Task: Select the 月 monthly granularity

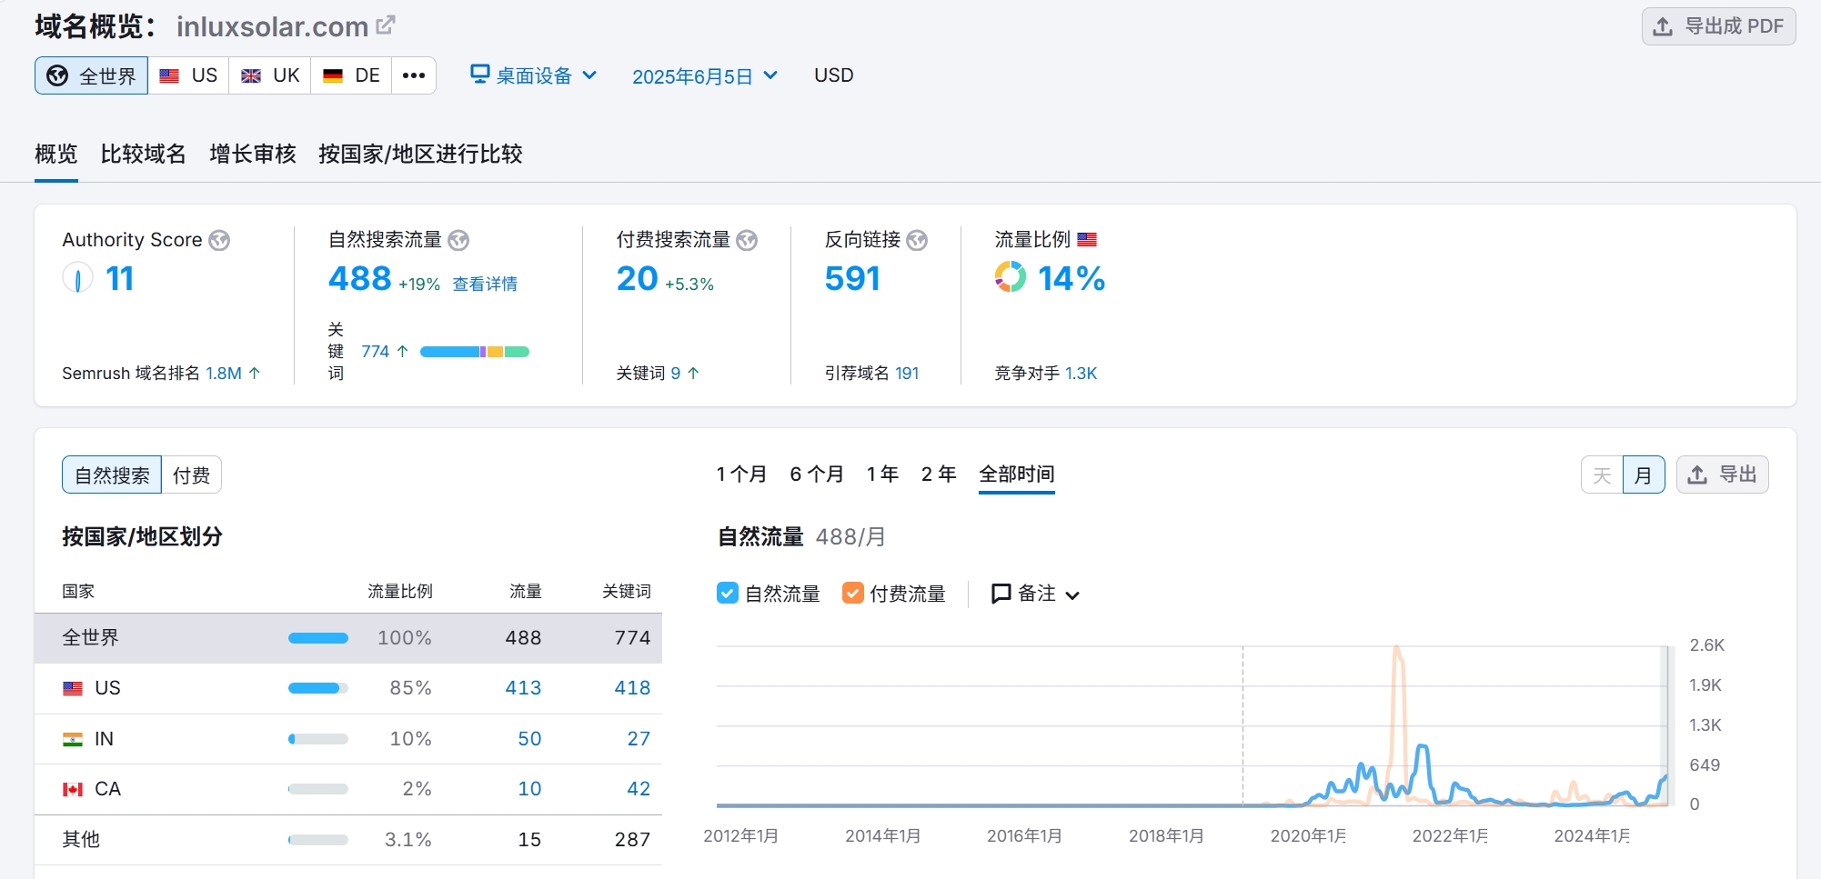Action: point(1644,474)
